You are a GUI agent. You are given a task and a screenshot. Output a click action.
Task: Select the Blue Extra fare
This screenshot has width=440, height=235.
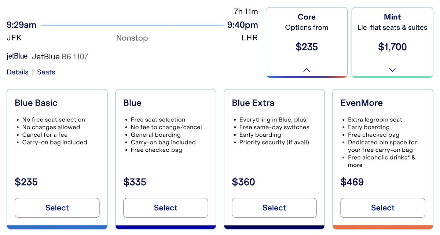[x=274, y=208]
